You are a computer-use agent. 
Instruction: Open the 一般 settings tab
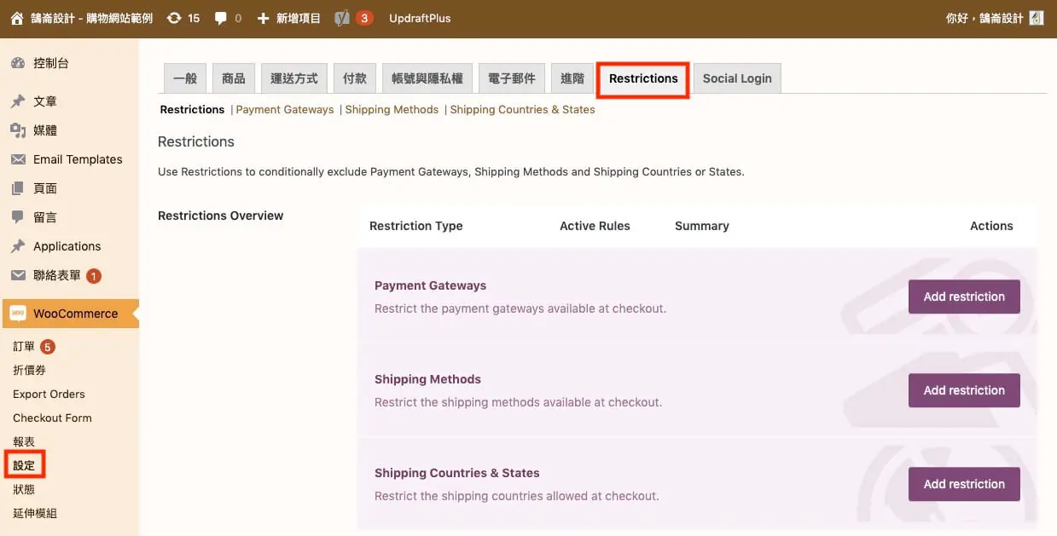[185, 78]
